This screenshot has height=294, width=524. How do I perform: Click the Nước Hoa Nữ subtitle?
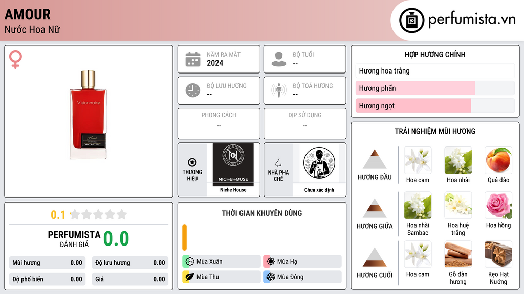(32, 29)
